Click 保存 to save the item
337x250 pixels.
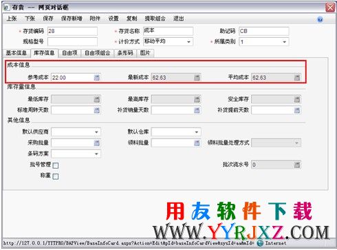coord(48,19)
